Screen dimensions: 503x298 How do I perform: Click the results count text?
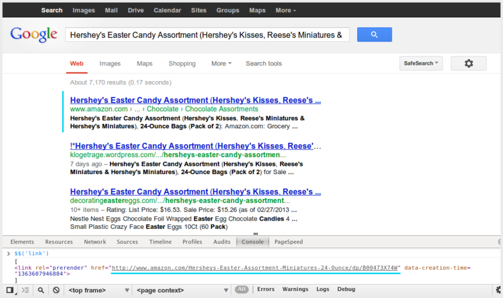[121, 82]
